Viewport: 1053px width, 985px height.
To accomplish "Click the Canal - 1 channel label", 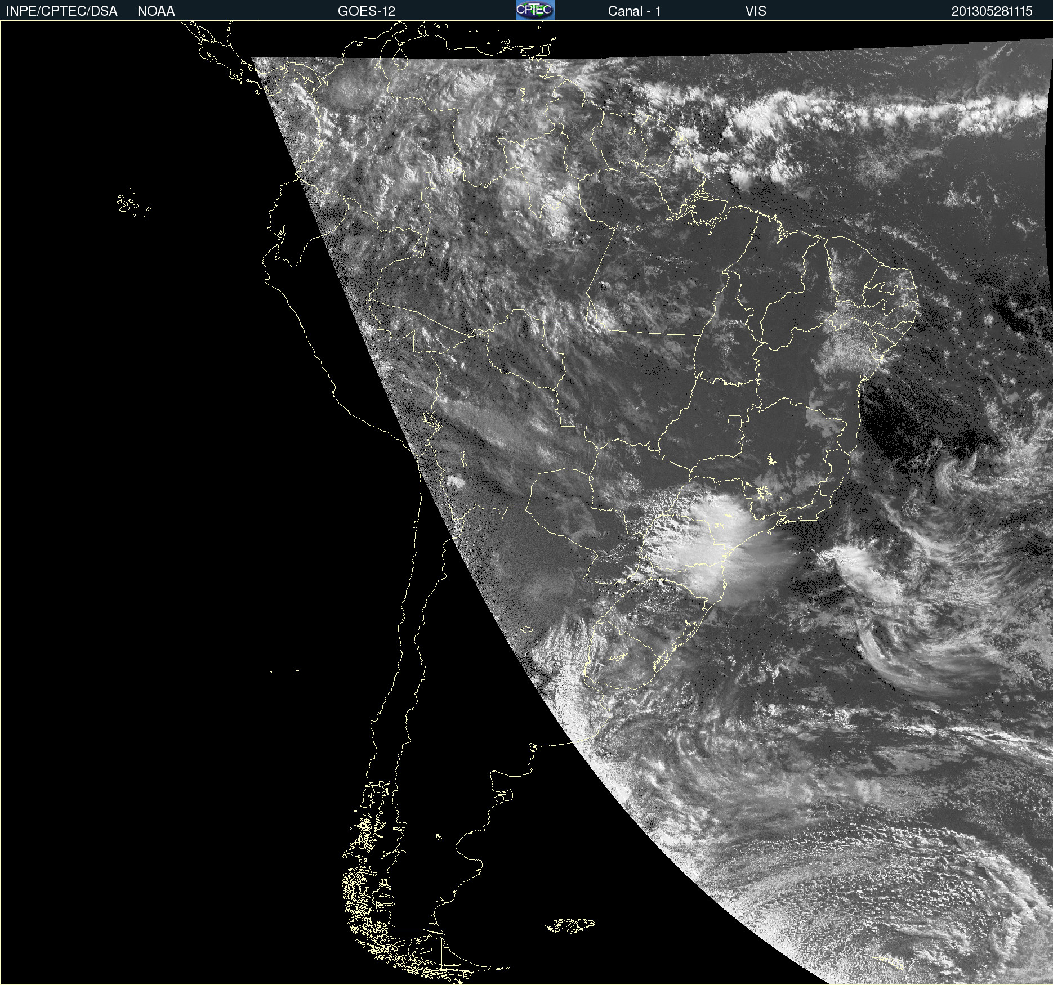I will point(634,11).
